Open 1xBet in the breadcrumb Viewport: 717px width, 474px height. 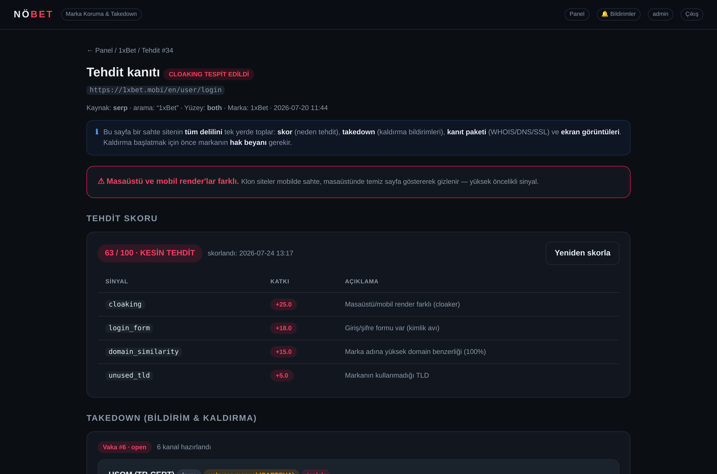pyautogui.click(x=127, y=51)
